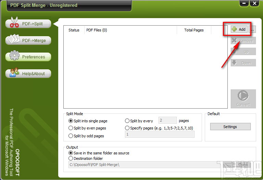263x180 pixels.
Task: Open default Settings
Action: pos(230,127)
